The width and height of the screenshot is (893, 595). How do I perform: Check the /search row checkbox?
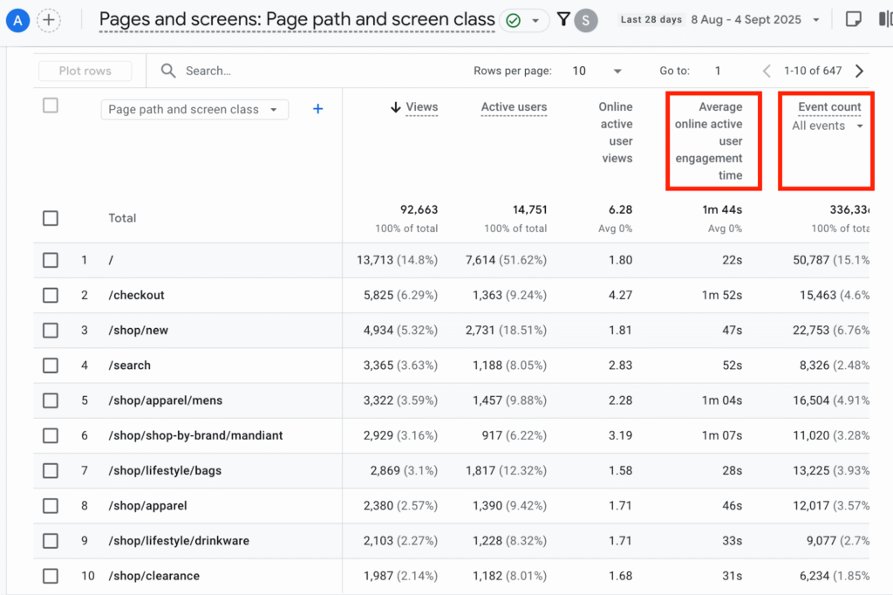(x=51, y=366)
